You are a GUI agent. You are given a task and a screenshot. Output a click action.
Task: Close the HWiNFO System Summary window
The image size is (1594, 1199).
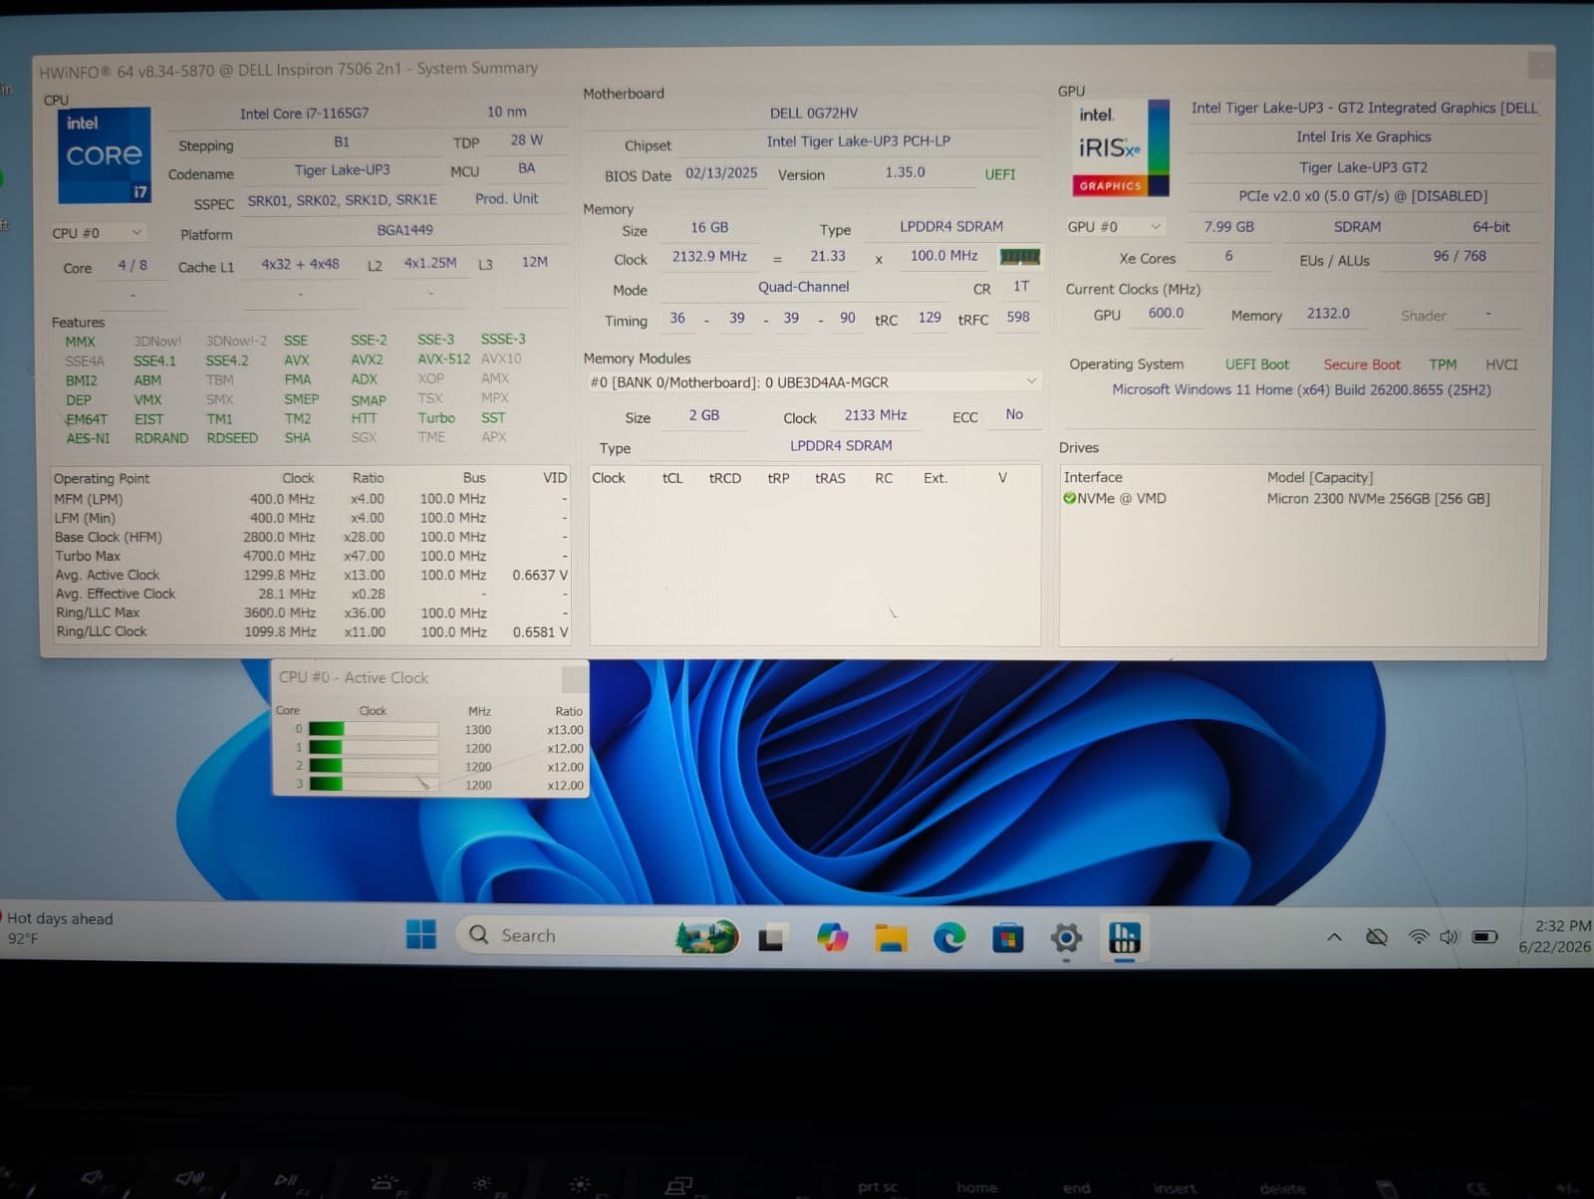pos(1540,66)
